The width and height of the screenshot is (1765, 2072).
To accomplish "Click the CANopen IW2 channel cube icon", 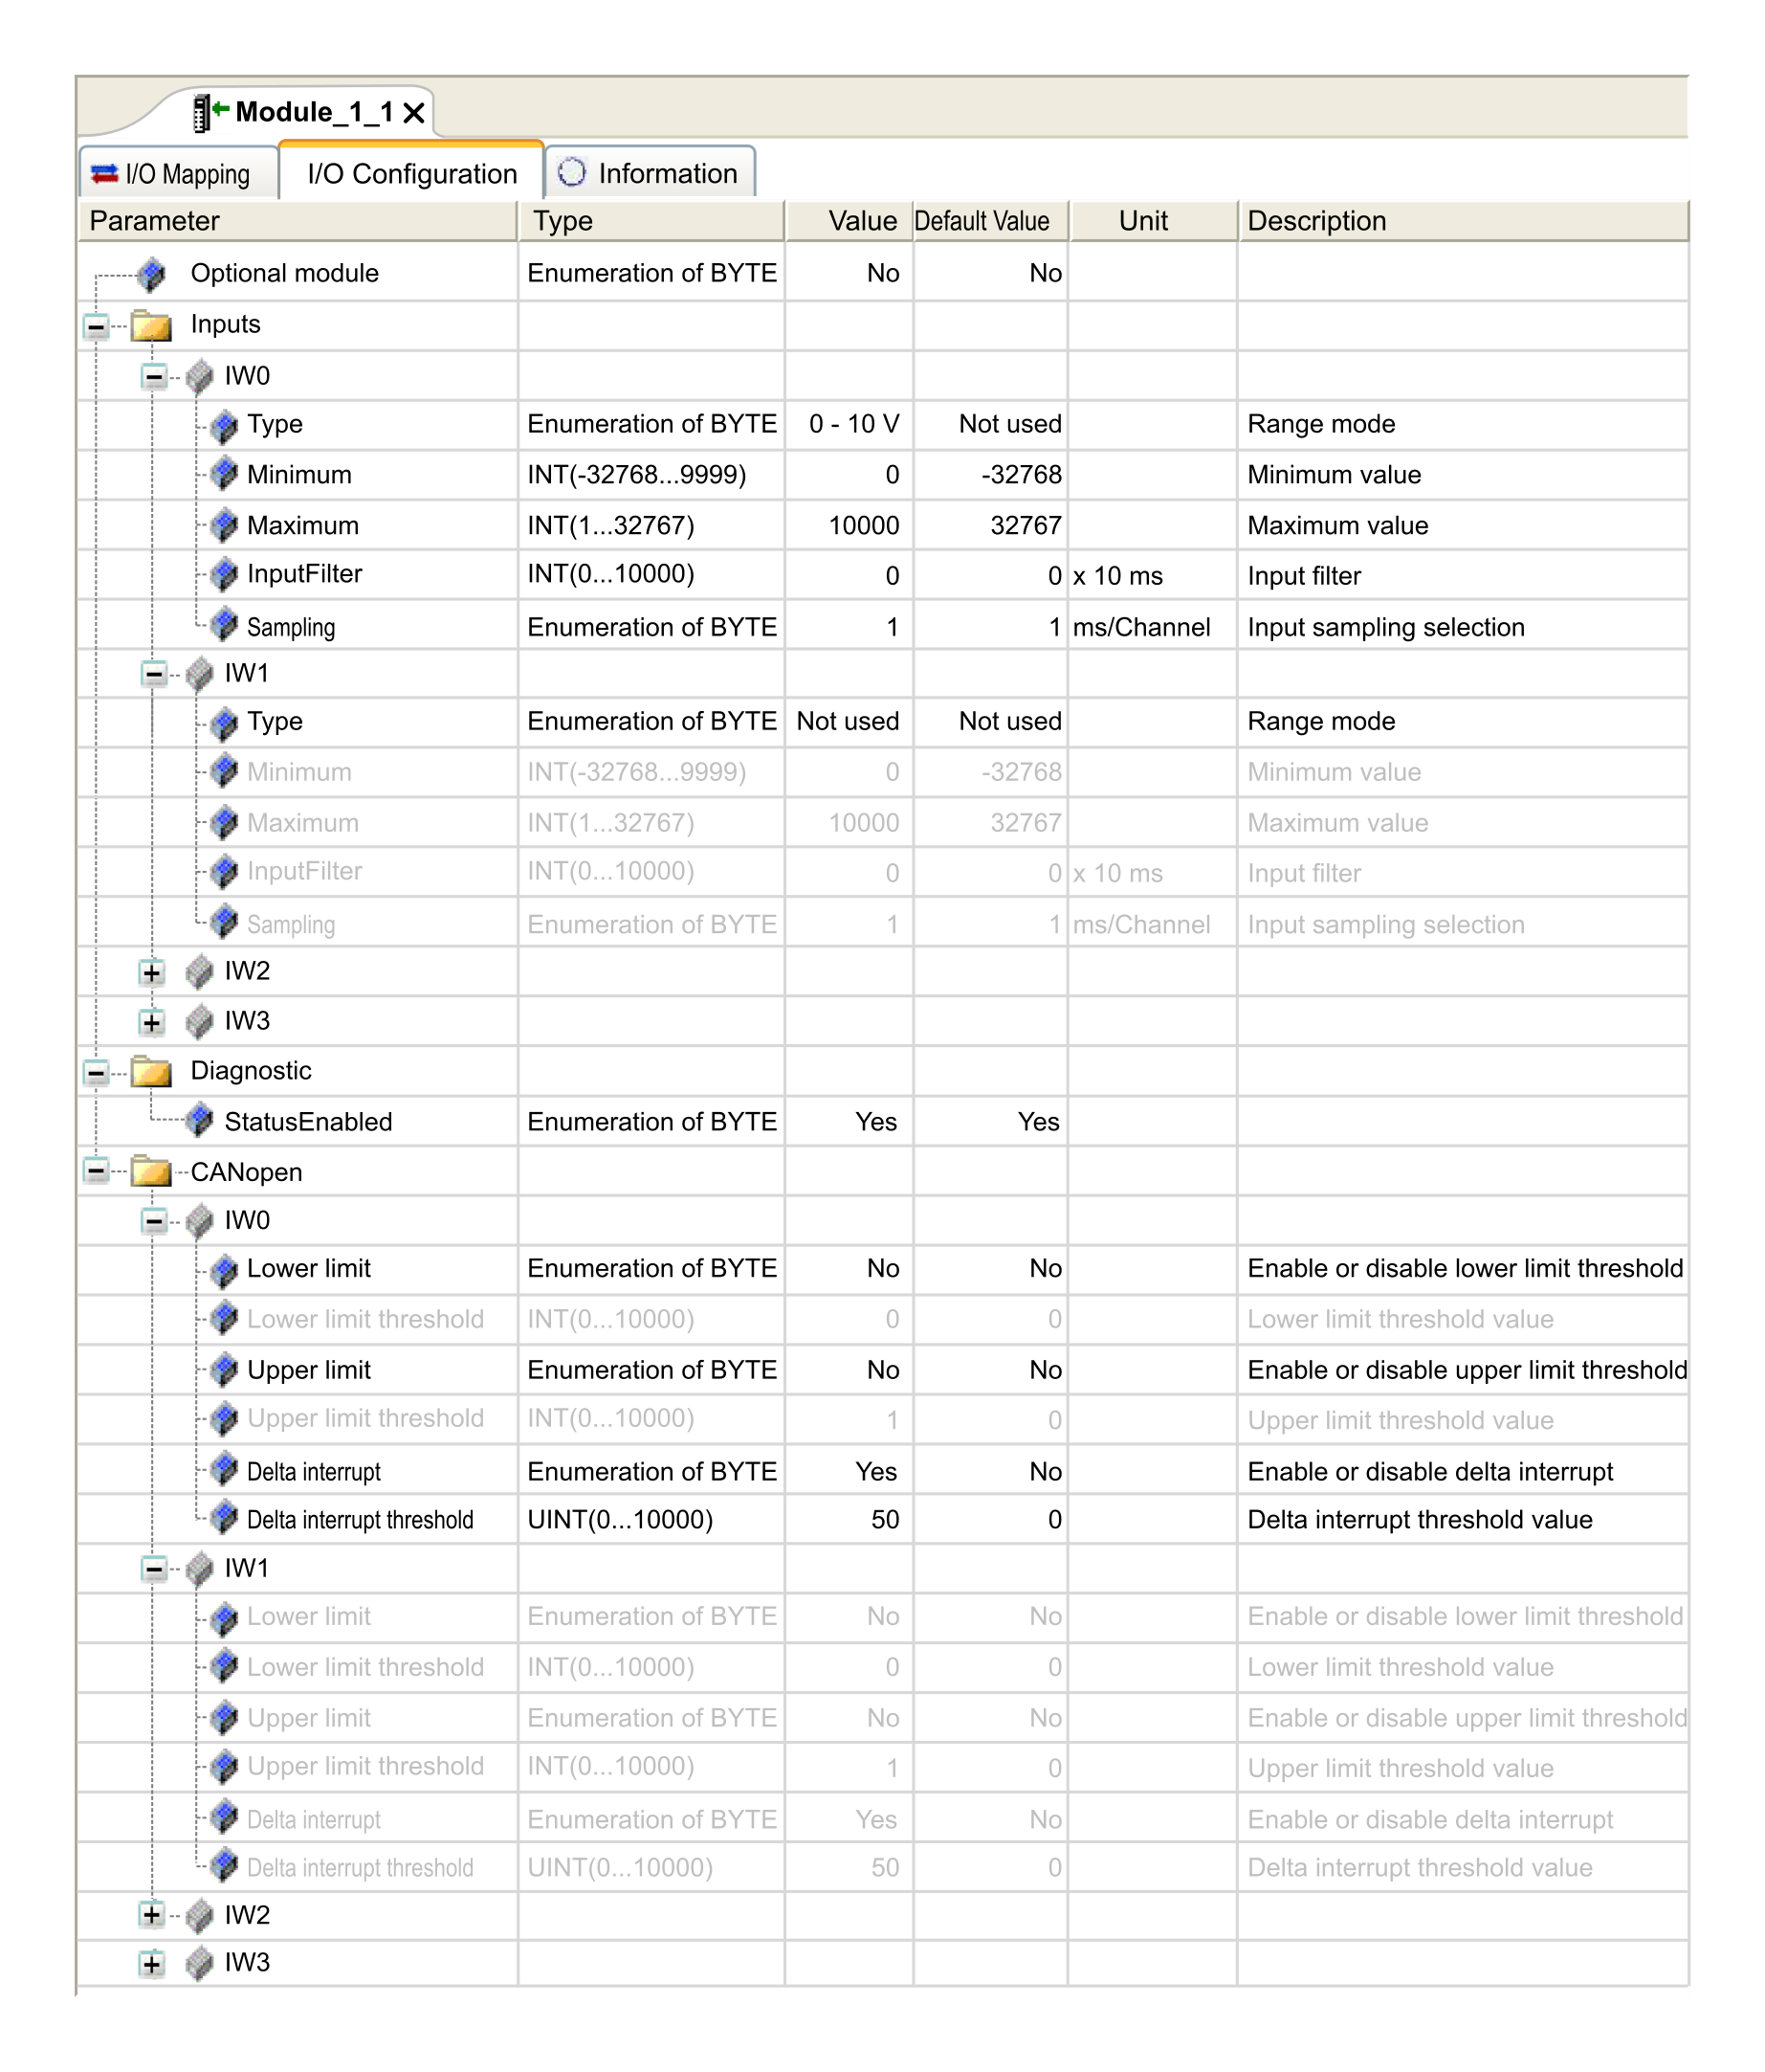I will coord(200,1914).
